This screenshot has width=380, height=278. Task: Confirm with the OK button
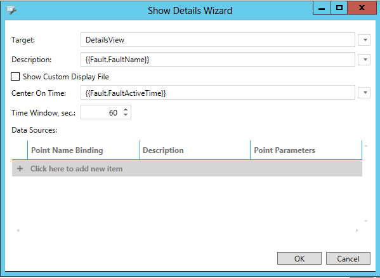[299, 258]
